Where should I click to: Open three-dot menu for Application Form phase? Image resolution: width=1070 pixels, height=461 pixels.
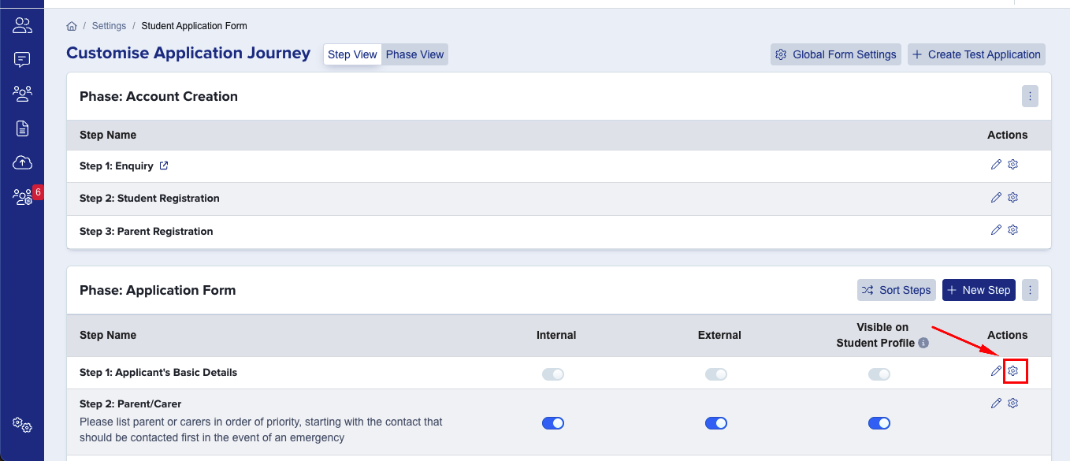[x=1030, y=290]
